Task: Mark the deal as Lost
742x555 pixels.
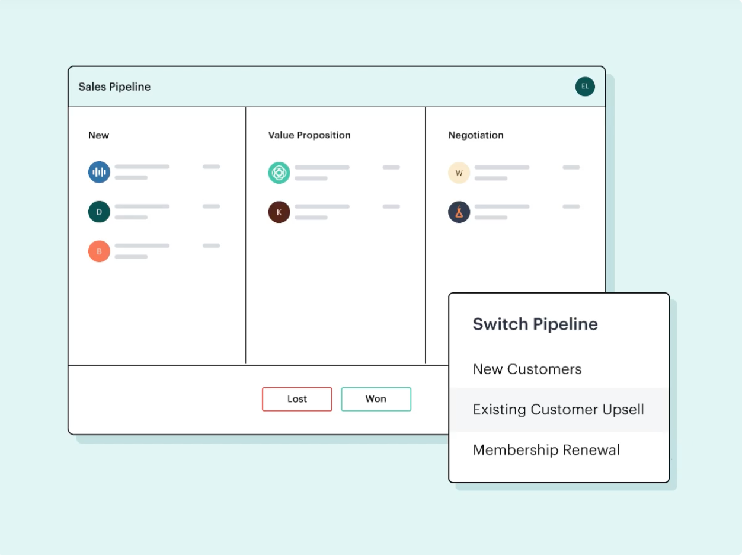Action: (297, 399)
